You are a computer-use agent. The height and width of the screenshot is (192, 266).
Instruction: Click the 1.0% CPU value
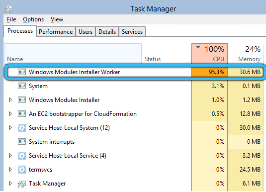pyautogui.click(x=218, y=100)
